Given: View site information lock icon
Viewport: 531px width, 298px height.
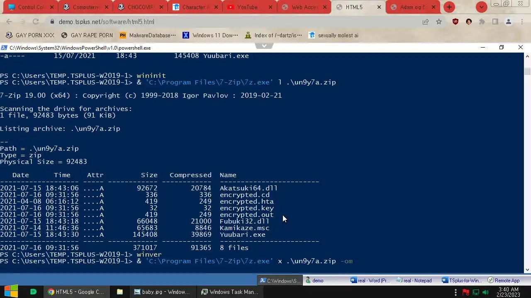Looking at the screenshot, I should tap(52, 22).
